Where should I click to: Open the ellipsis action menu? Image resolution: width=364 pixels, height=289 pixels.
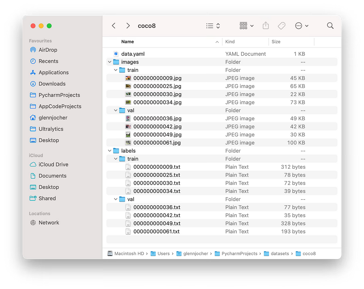pyautogui.click(x=301, y=26)
